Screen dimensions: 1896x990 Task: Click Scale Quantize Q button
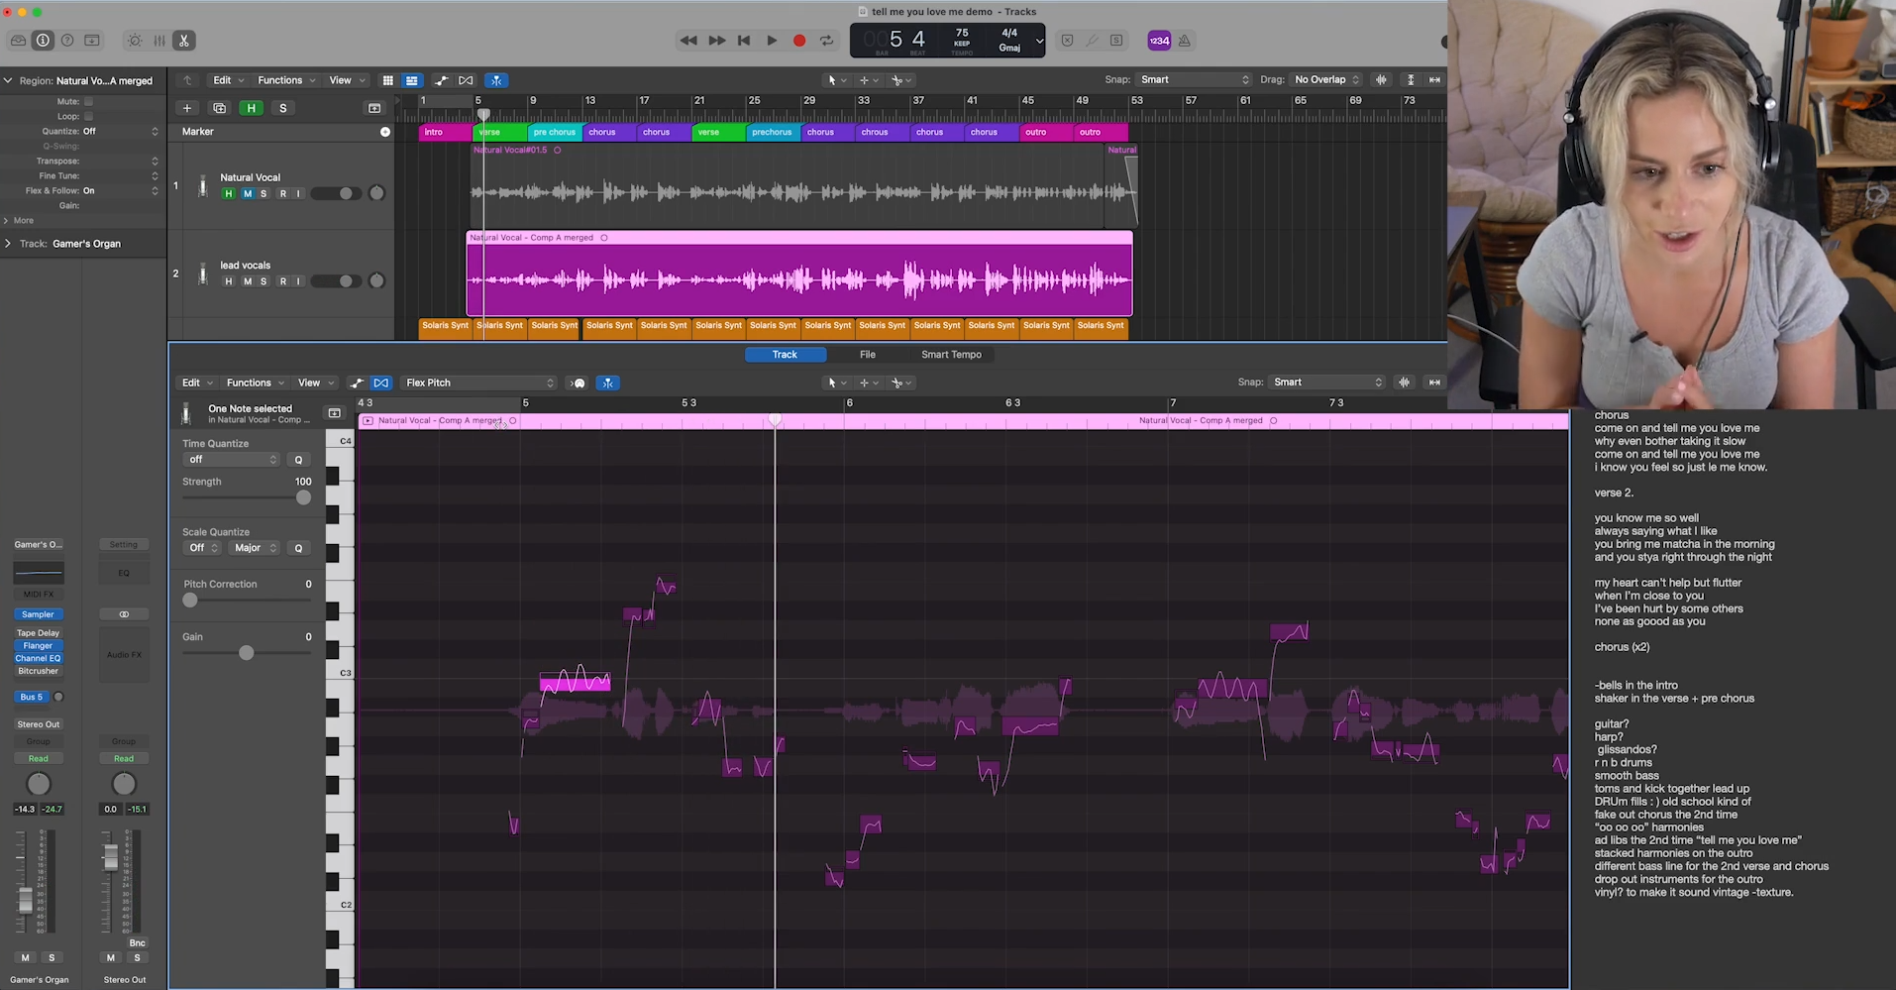(x=298, y=548)
